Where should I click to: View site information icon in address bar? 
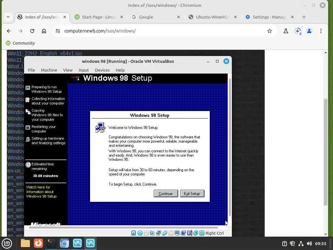58,31
